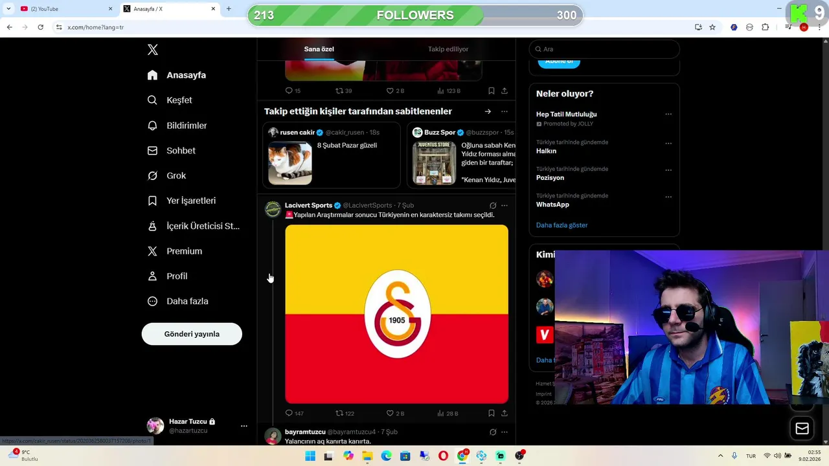Open Chrome profile avatar H
This screenshot has height=466, width=829.
click(x=804, y=27)
